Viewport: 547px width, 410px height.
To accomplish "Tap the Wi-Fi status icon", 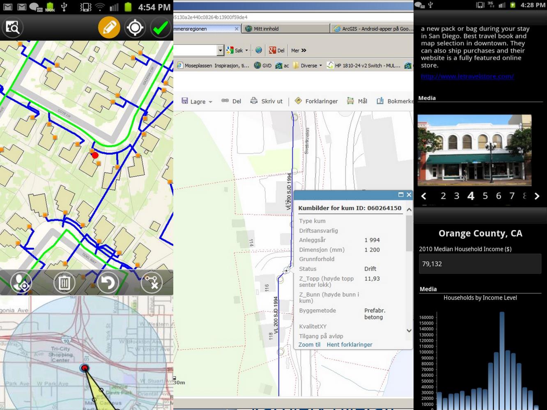I will 100,7.
